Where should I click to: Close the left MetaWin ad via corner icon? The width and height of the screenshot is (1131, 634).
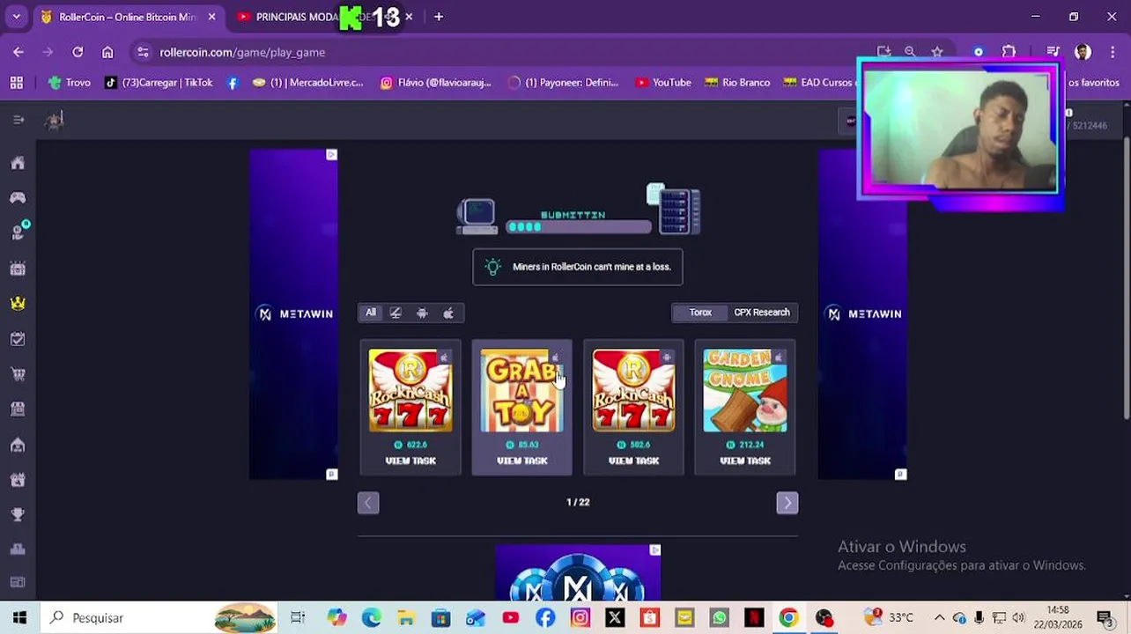point(331,155)
